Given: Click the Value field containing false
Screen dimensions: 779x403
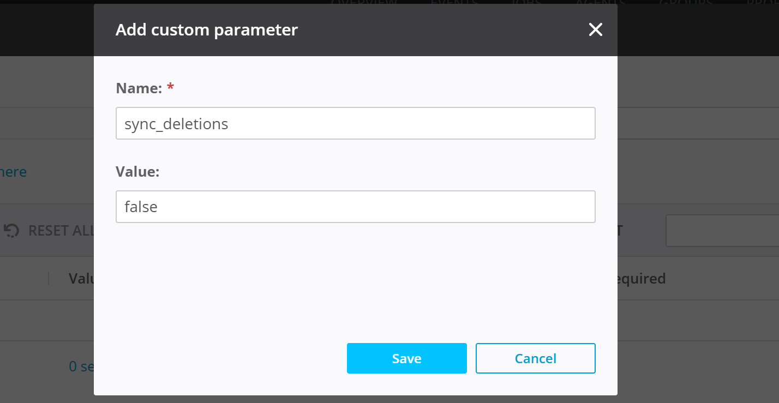Looking at the screenshot, I should click(x=355, y=207).
